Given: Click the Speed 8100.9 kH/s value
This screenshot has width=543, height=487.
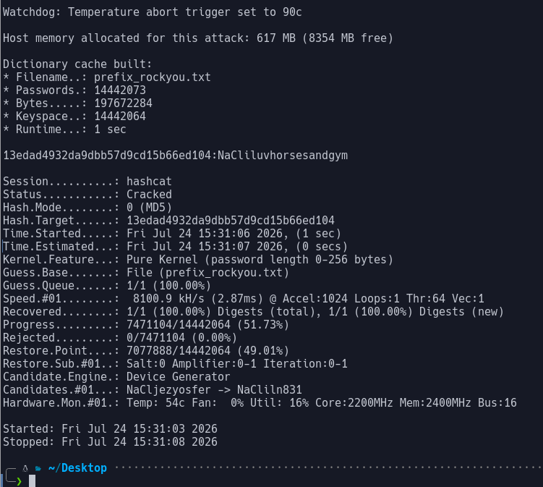Looking at the screenshot, I should click(x=168, y=298).
